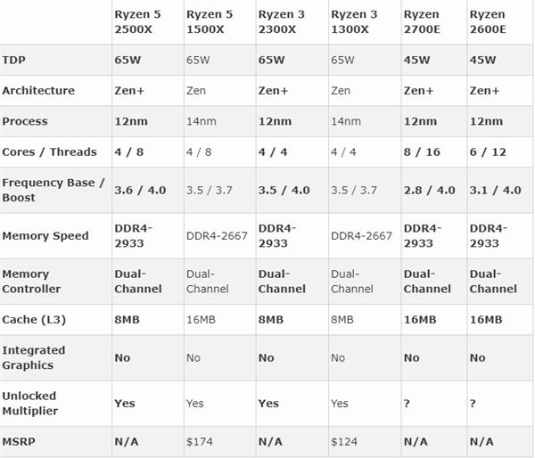This screenshot has width=535, height=458.
Task: Click the Process row label
Action: click(x=25, y=121)
